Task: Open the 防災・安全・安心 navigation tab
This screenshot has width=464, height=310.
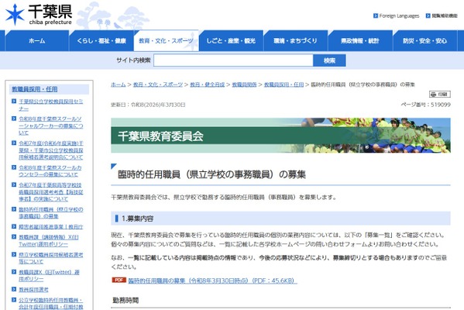Action: tap(424, 41)
